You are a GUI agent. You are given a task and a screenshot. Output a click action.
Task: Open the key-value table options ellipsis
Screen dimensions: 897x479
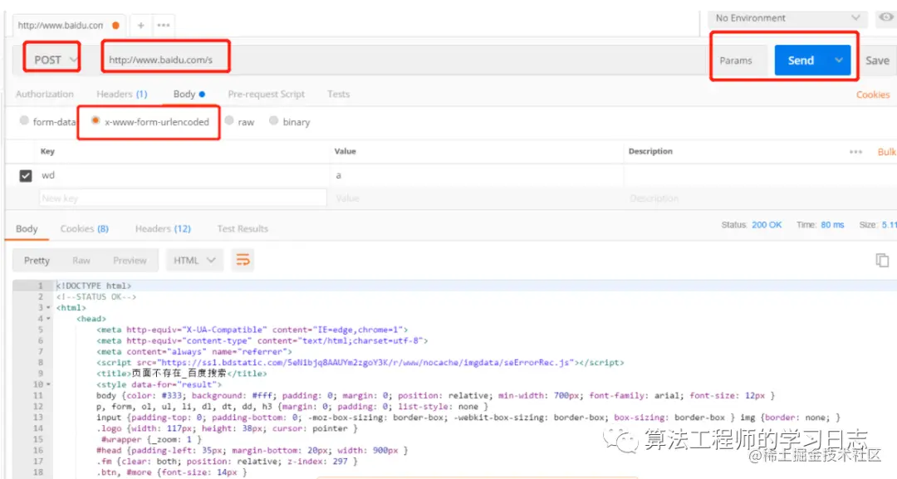pos(855,151)
